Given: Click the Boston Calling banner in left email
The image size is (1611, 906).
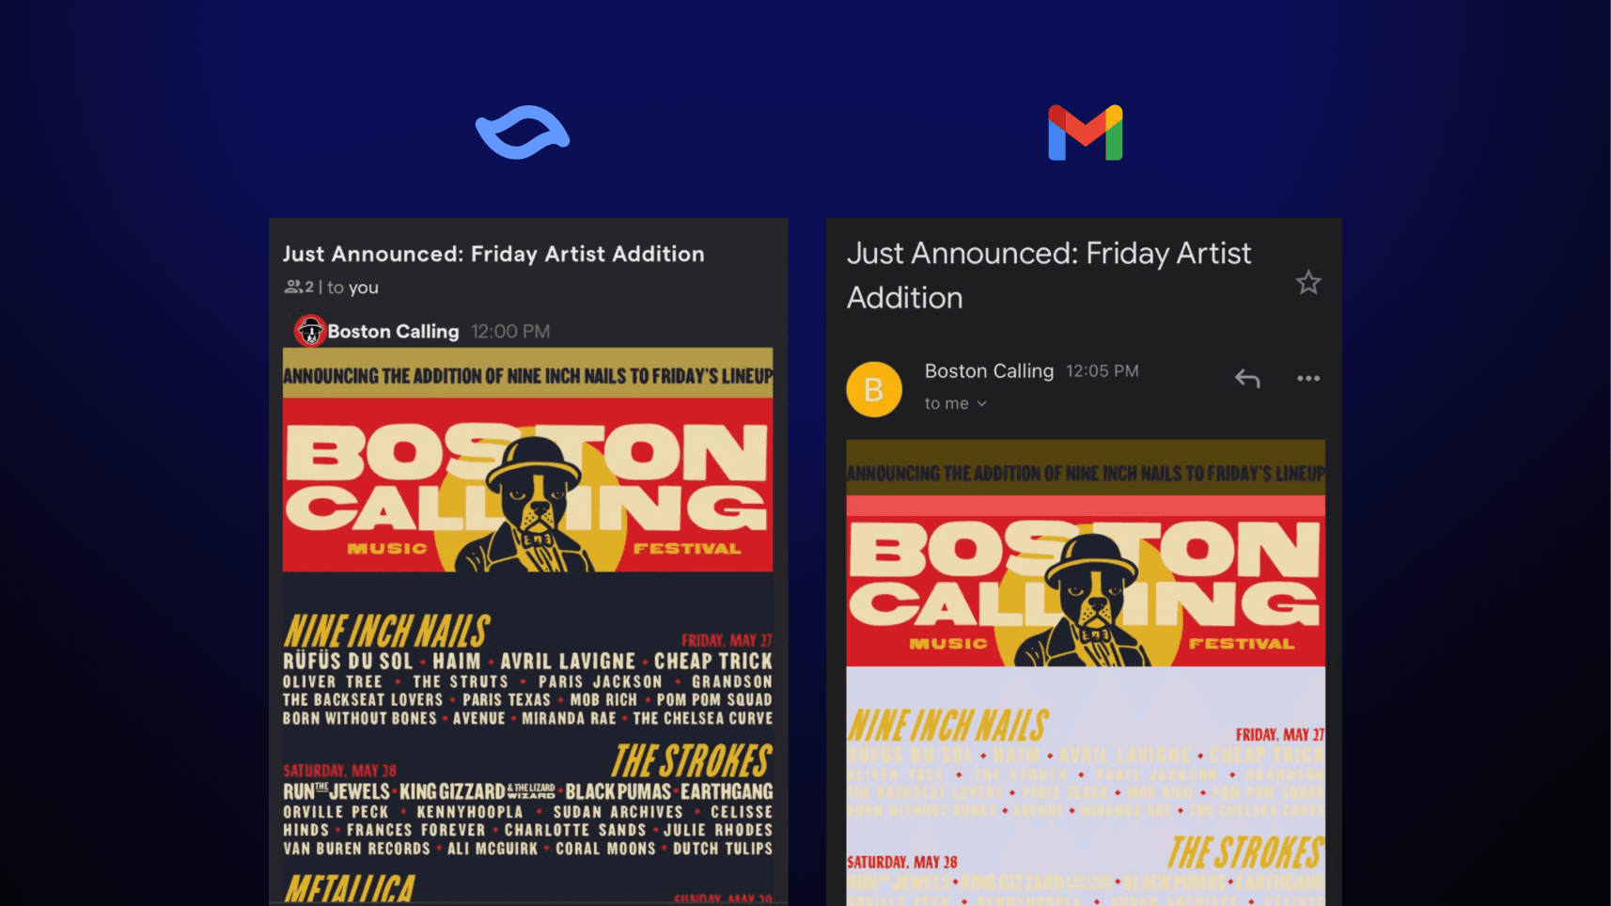Looking at the screenshot, I should (528, 460).
